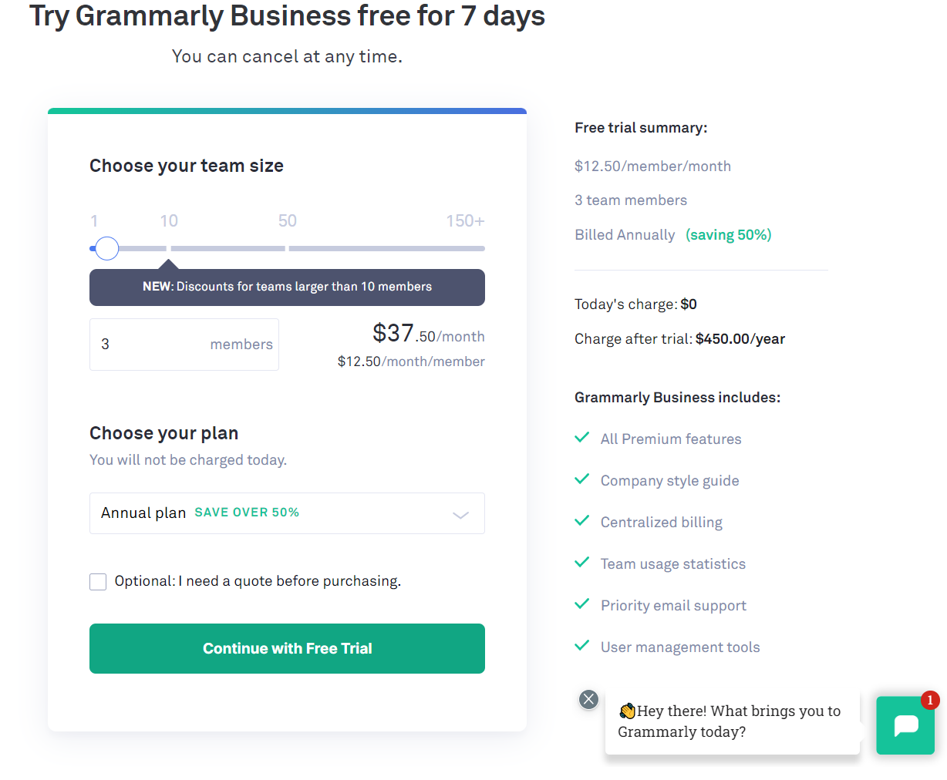Open the Grammarly chat widget icon
Viewport: 947px width, 780px height.
tap(905, 725)
